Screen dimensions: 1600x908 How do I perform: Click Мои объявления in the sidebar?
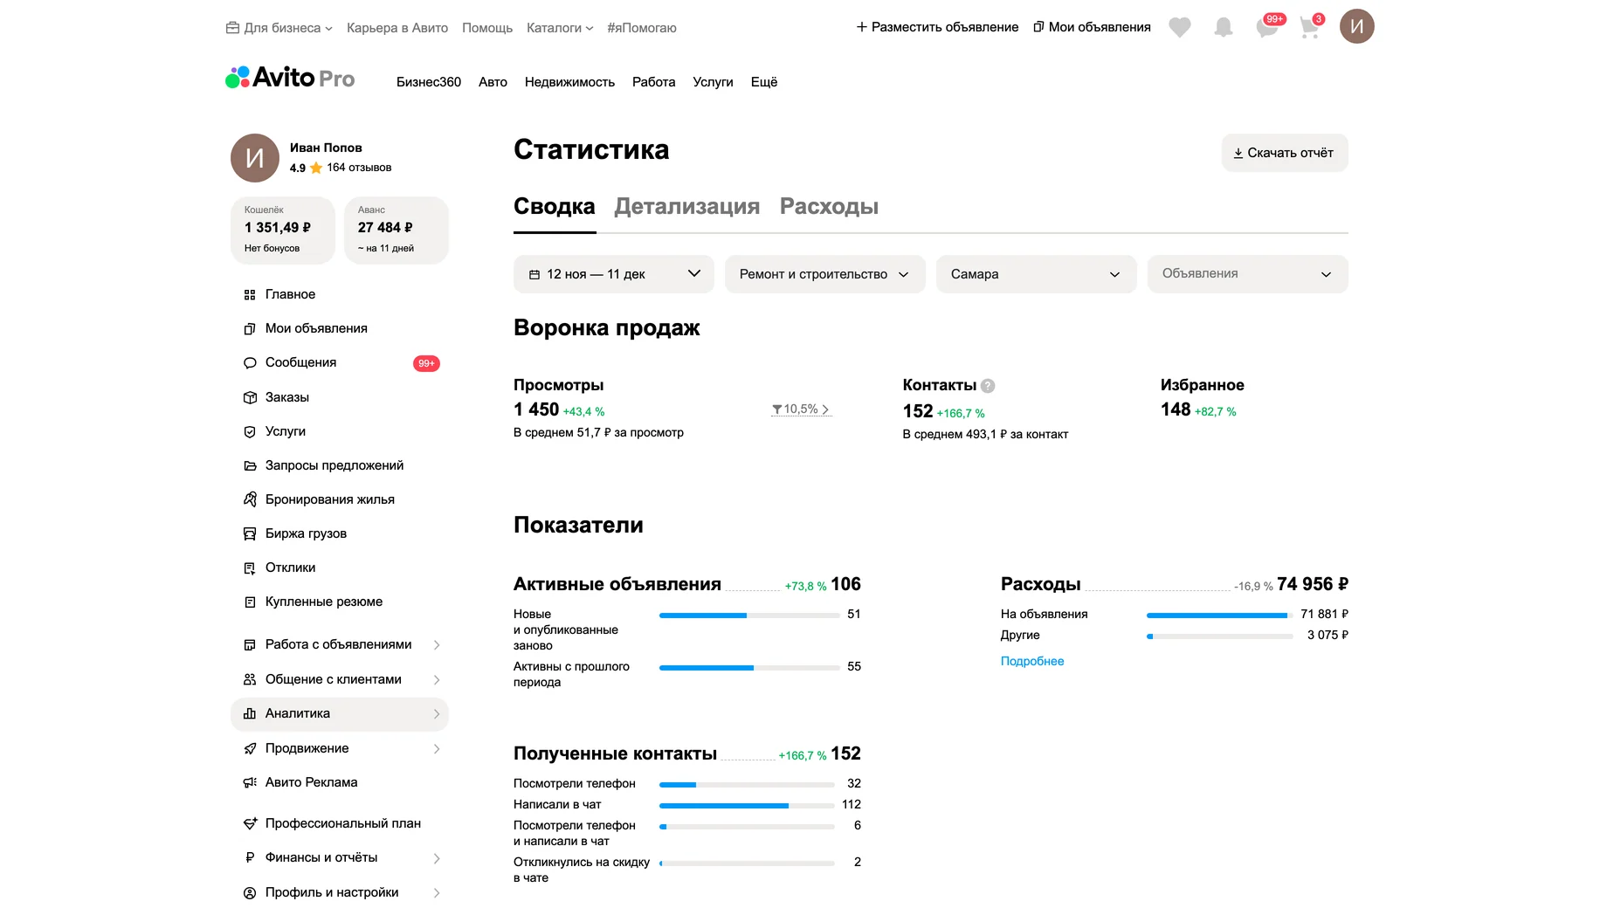[316, 329]
